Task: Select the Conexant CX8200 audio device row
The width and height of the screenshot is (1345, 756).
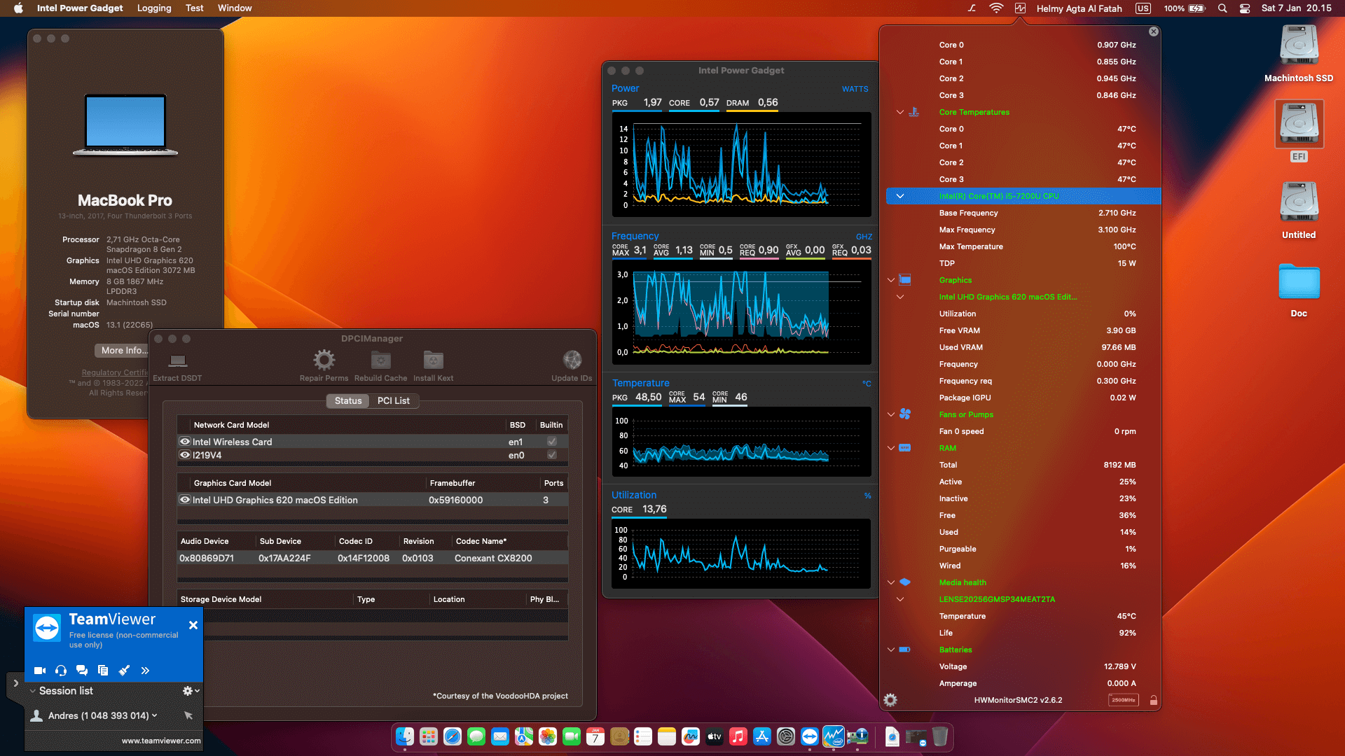Action: point(372,559)
